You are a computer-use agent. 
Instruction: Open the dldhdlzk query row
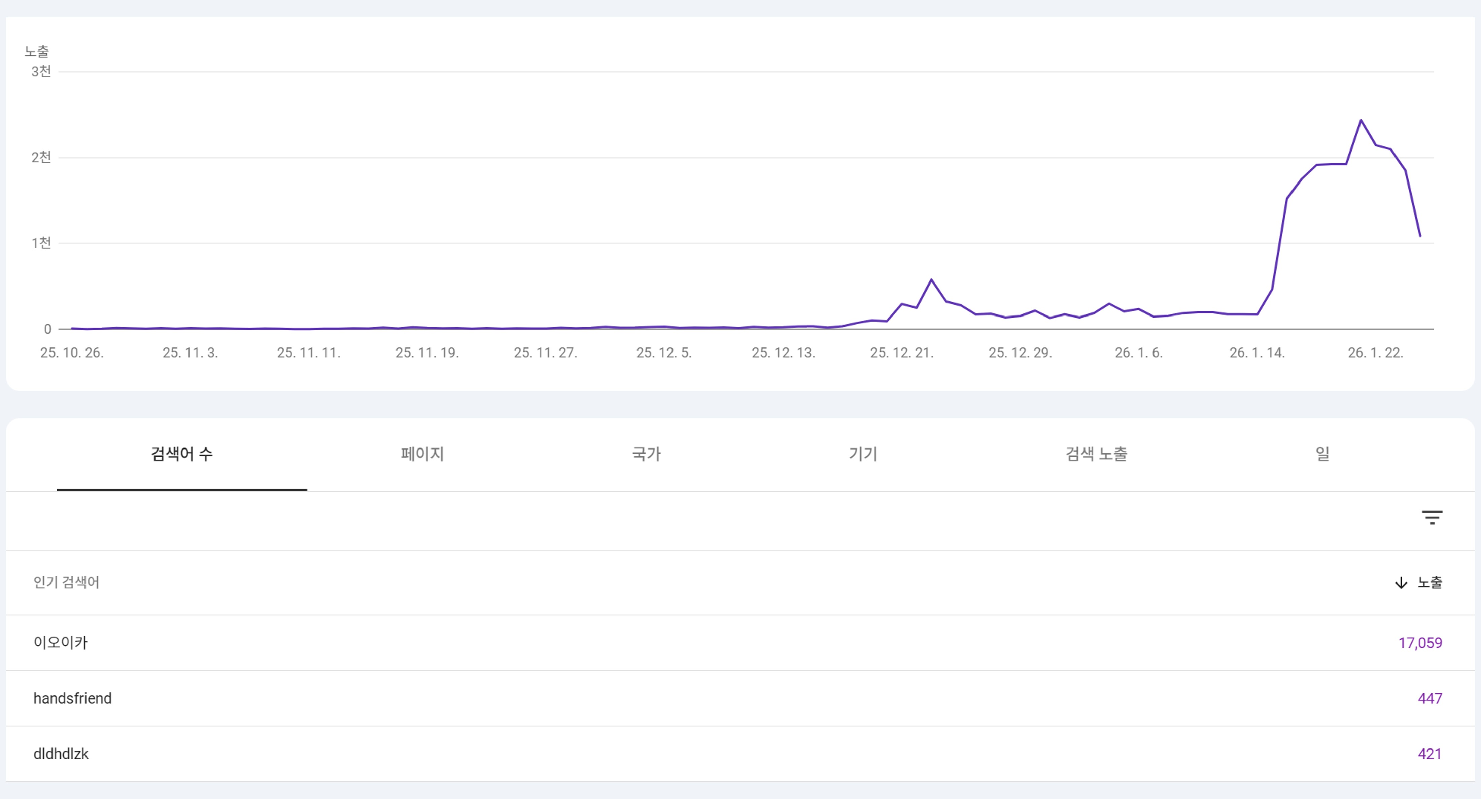(61, 754)
